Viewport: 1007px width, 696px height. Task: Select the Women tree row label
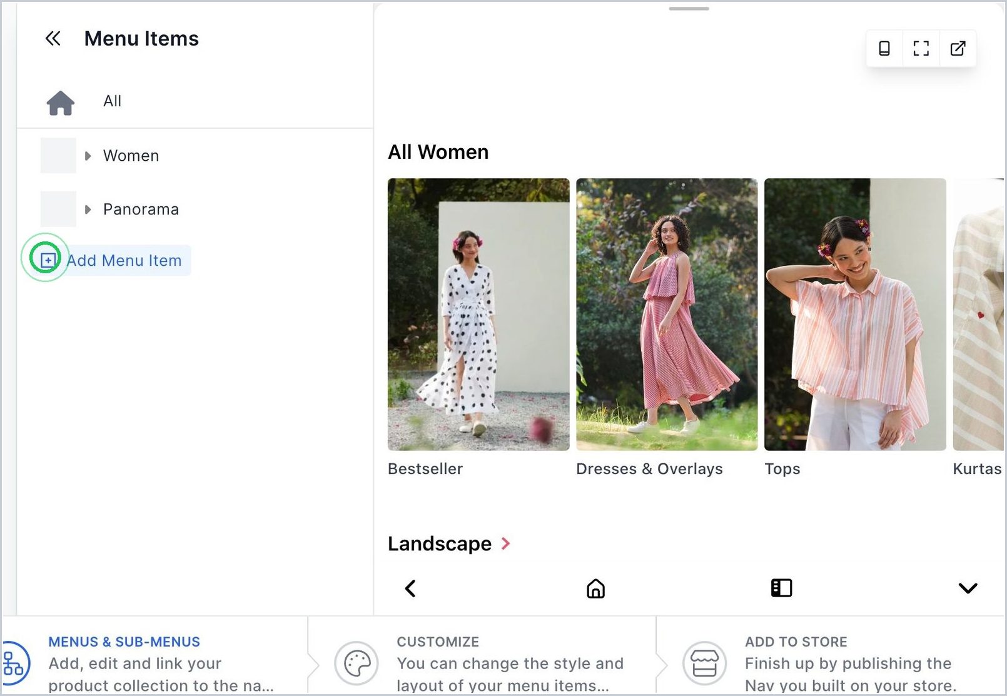coord(131,156)
